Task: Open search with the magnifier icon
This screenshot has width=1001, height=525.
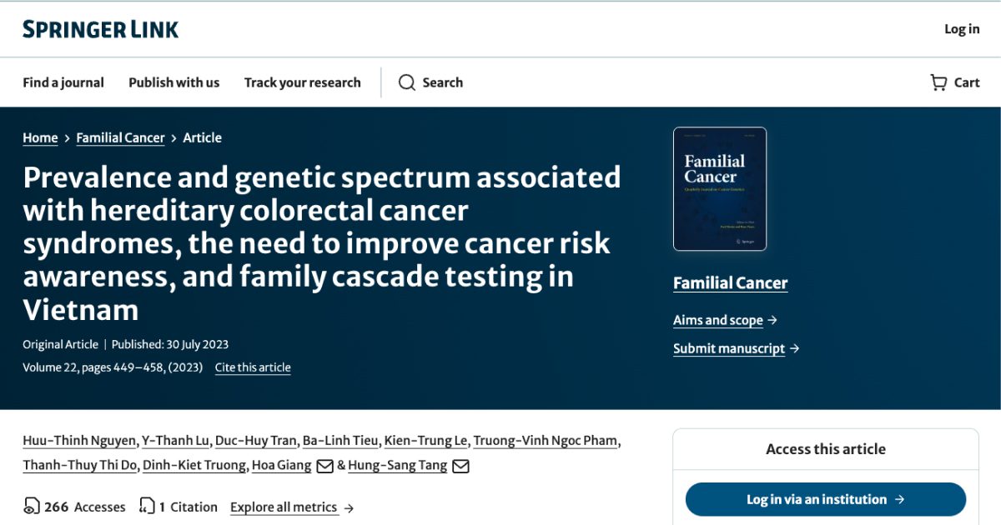Action: tap(407, 82)
